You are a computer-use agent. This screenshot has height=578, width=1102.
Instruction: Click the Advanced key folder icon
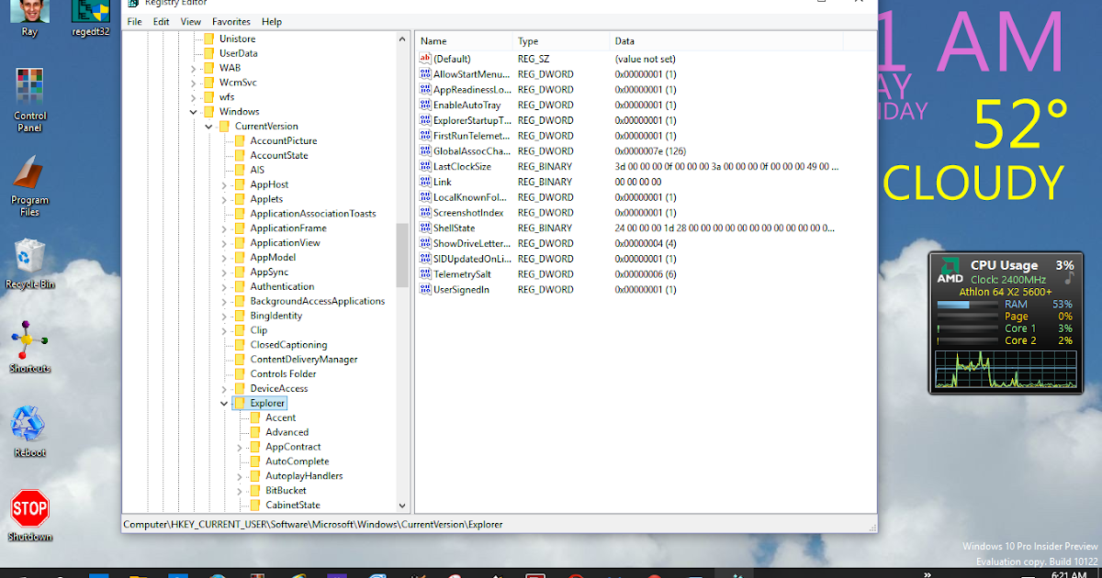255,432
